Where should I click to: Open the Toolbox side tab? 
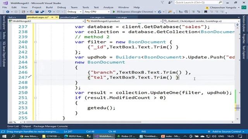(4, 36)
